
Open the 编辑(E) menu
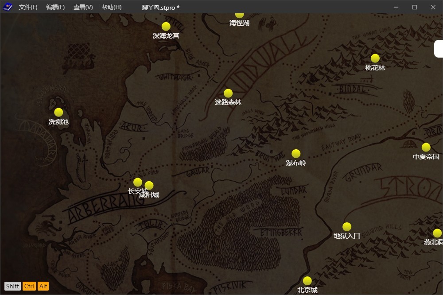[55, 8]
